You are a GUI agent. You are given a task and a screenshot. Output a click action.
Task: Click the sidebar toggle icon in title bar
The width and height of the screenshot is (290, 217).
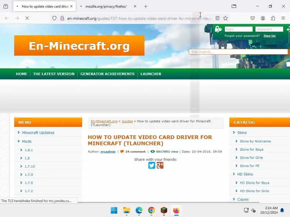click(234, 6)
